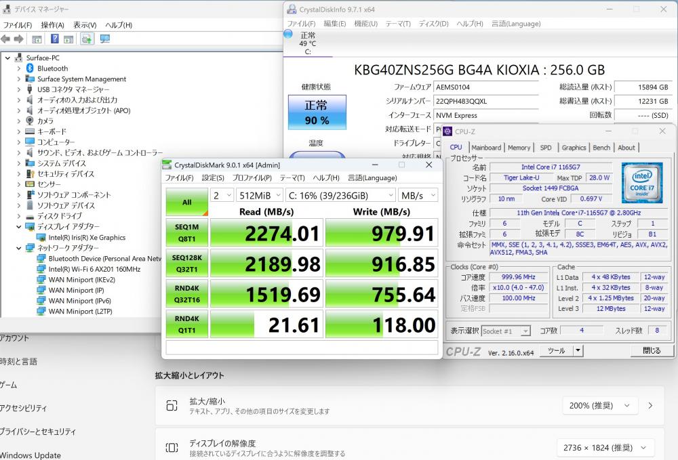Click the CPU-Z title bar app icon

[447, 131]
